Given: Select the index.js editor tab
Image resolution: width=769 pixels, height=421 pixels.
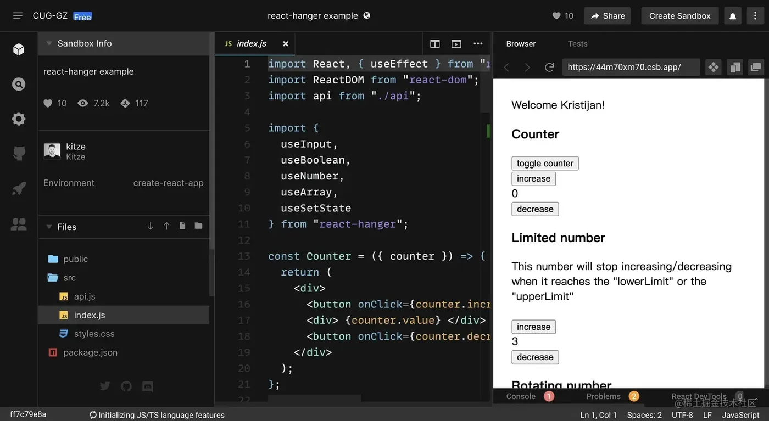Looking at the screenshot, I should tap(251, 43).
